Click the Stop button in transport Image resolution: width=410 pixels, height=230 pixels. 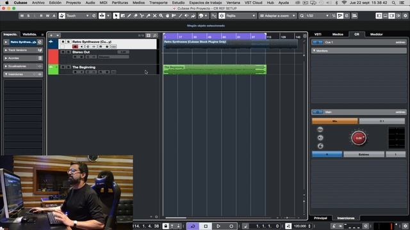tap(206, 226)
